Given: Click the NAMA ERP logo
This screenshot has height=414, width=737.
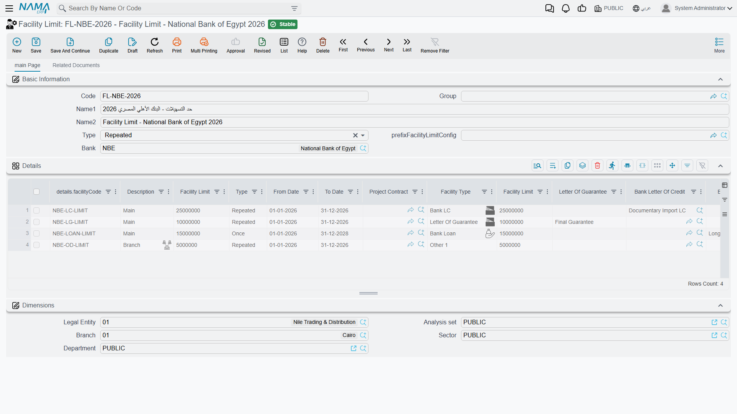Looking at the screenshot, I should [x=35, y=8].
